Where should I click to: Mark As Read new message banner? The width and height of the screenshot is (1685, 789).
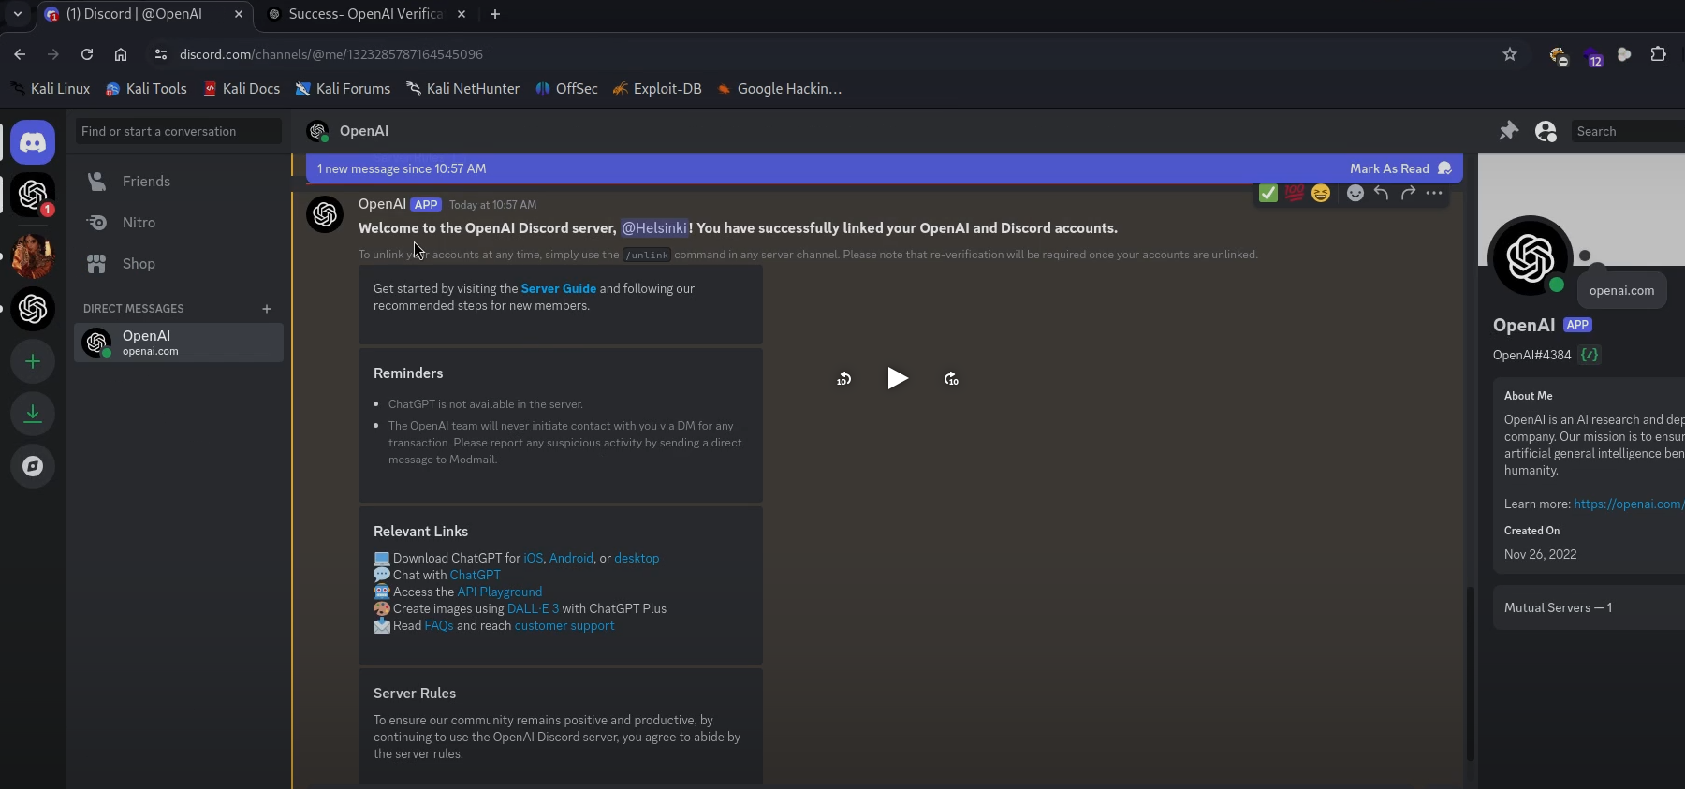point(1400,168)
